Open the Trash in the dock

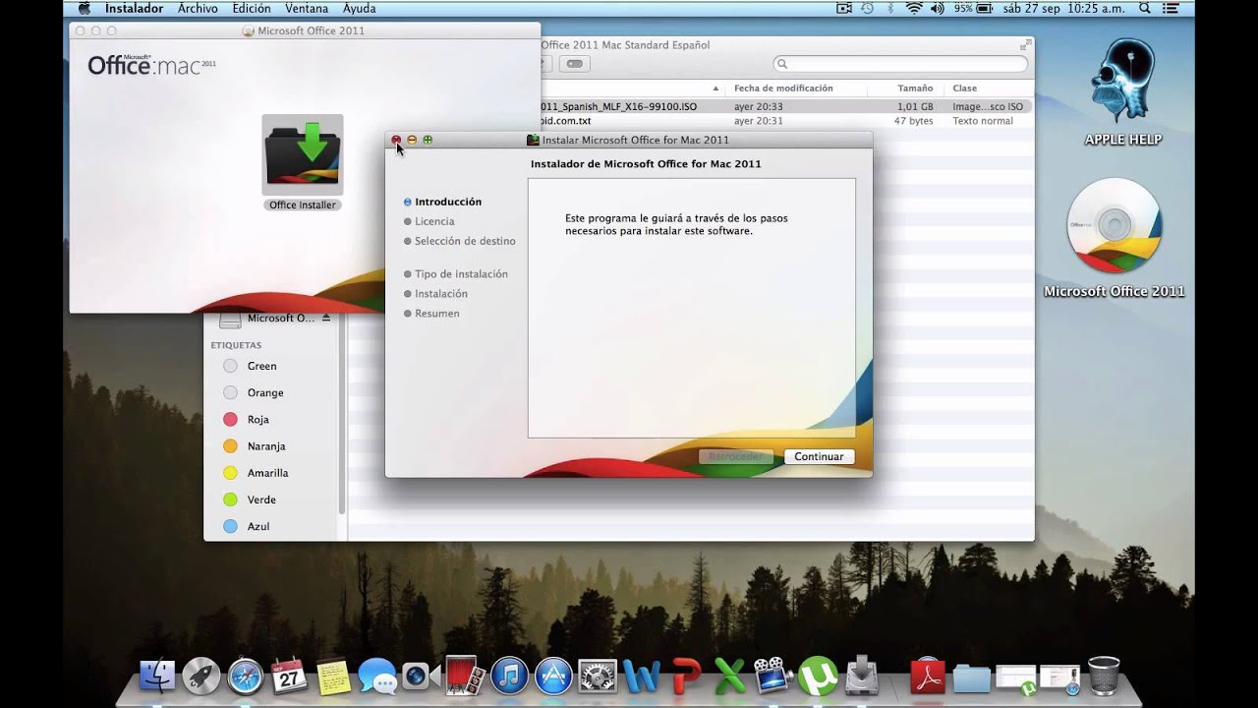point(1104,676)
